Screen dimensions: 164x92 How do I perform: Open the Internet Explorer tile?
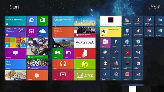(x=32, y=21)
